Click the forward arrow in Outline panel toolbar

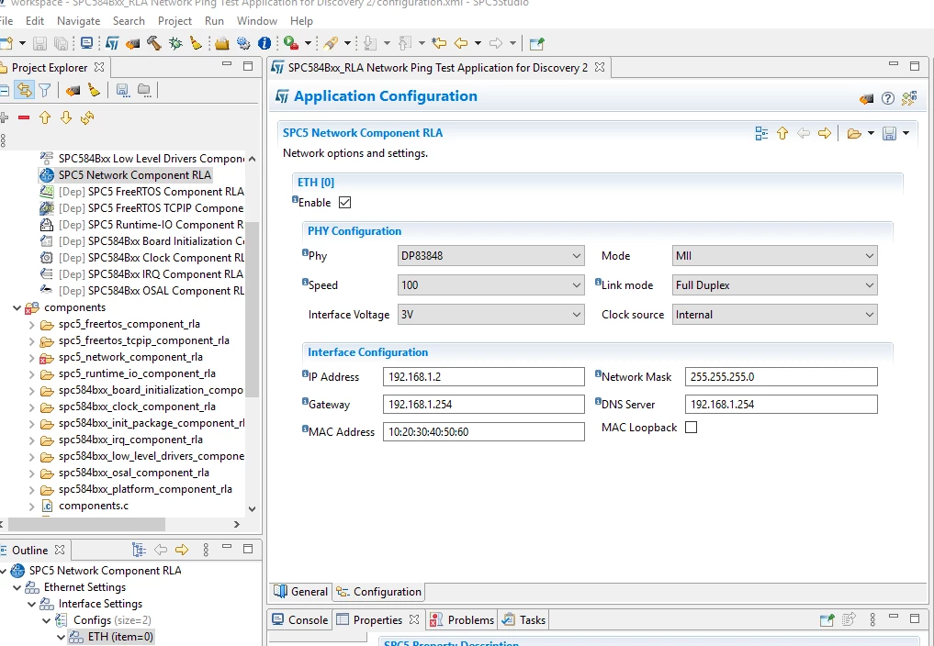[x=182, y=550]
